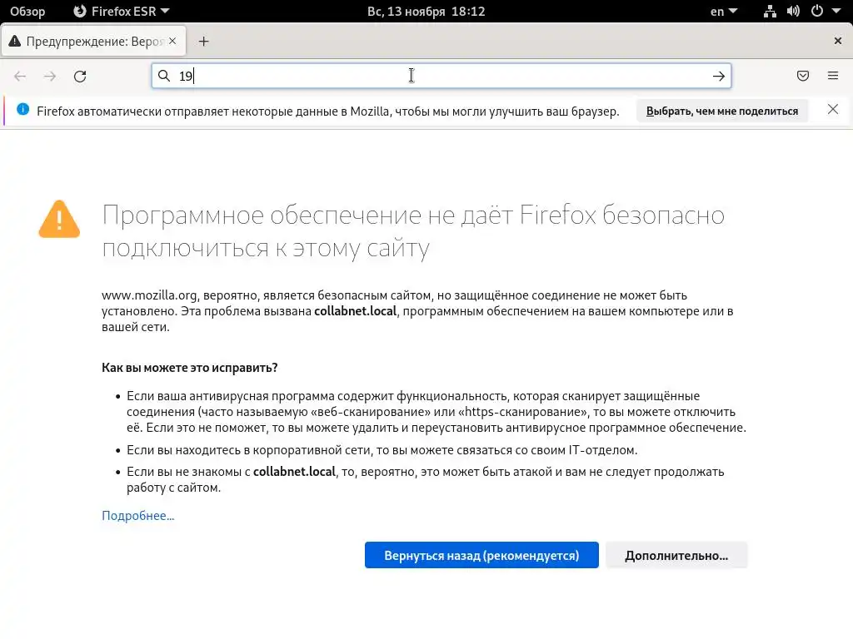Click the heading Программное обеспечение не даёт Firefox
The height and width of the screenshot is (639, 853).
coord(413,231)
